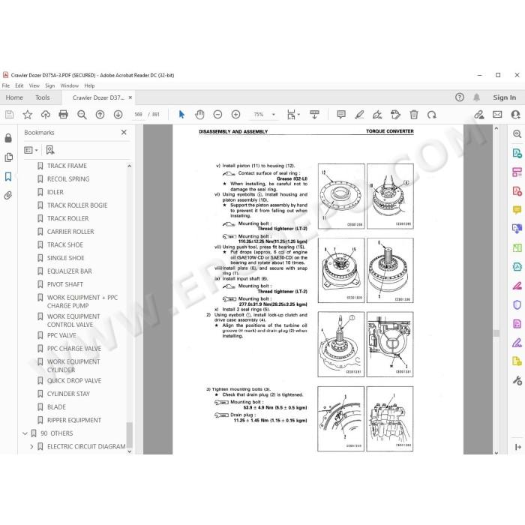Open the Help question mark icon

coord(460,97)
